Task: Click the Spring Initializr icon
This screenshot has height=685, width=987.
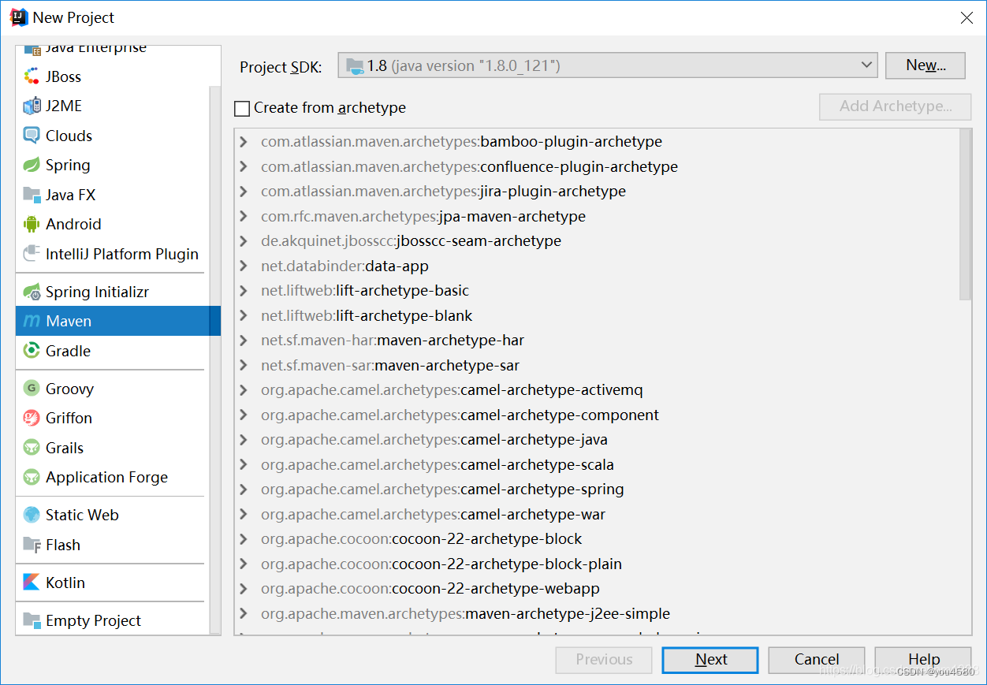Action: (x=32, y=292)
